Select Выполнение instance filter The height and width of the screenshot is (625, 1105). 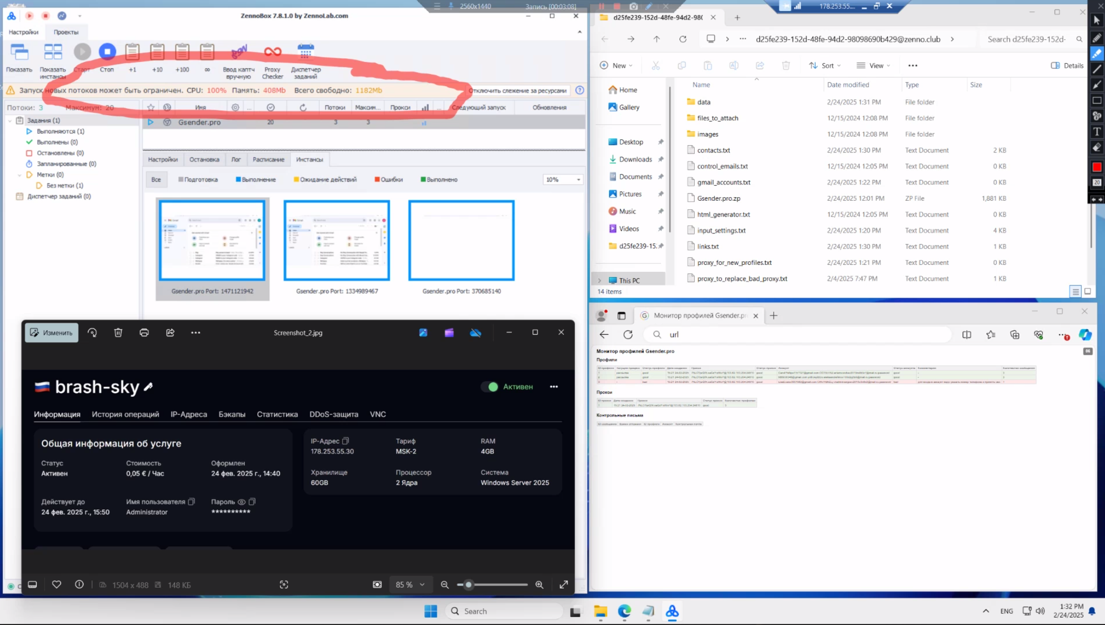click(x=256, y=180)
